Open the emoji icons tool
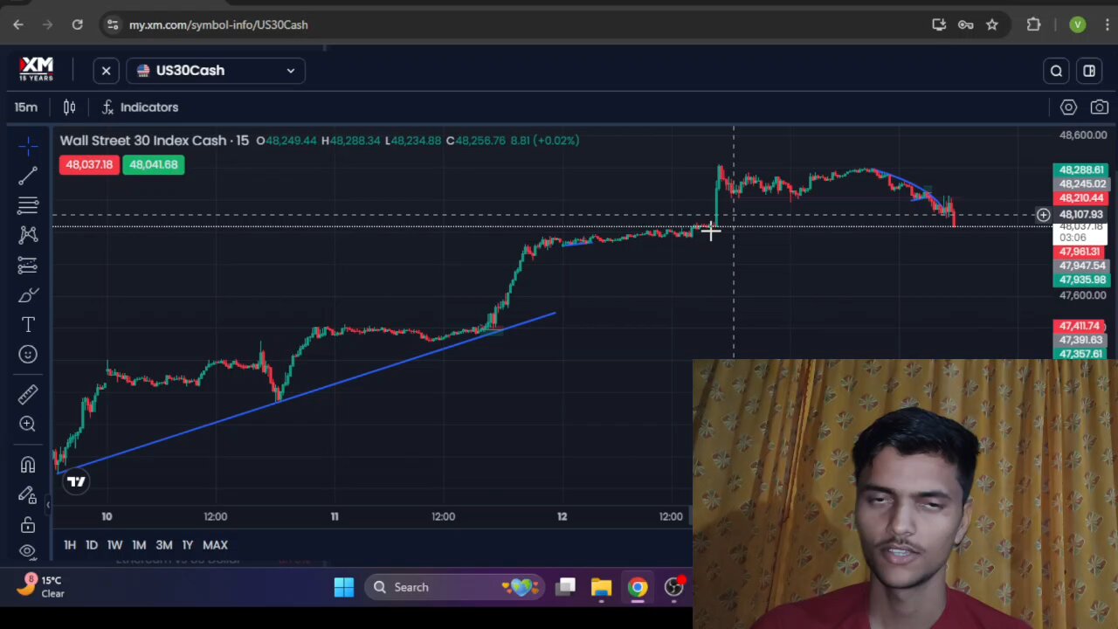The height and width of the screenshot is (629, 1118). click(x=28, y=354)
